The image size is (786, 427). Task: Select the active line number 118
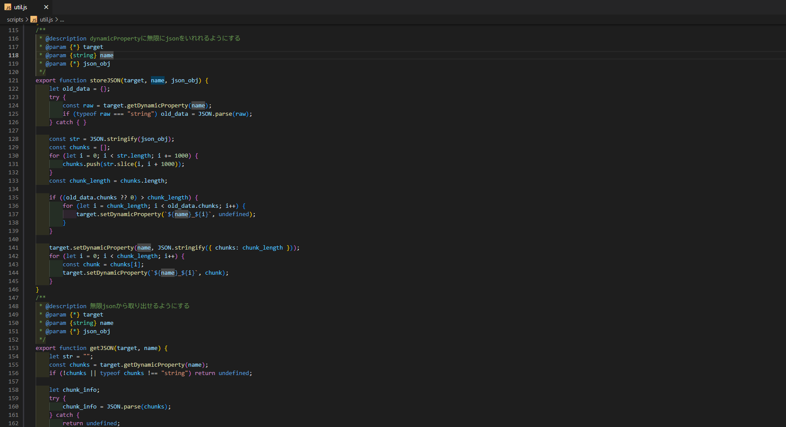click(14, 55)
